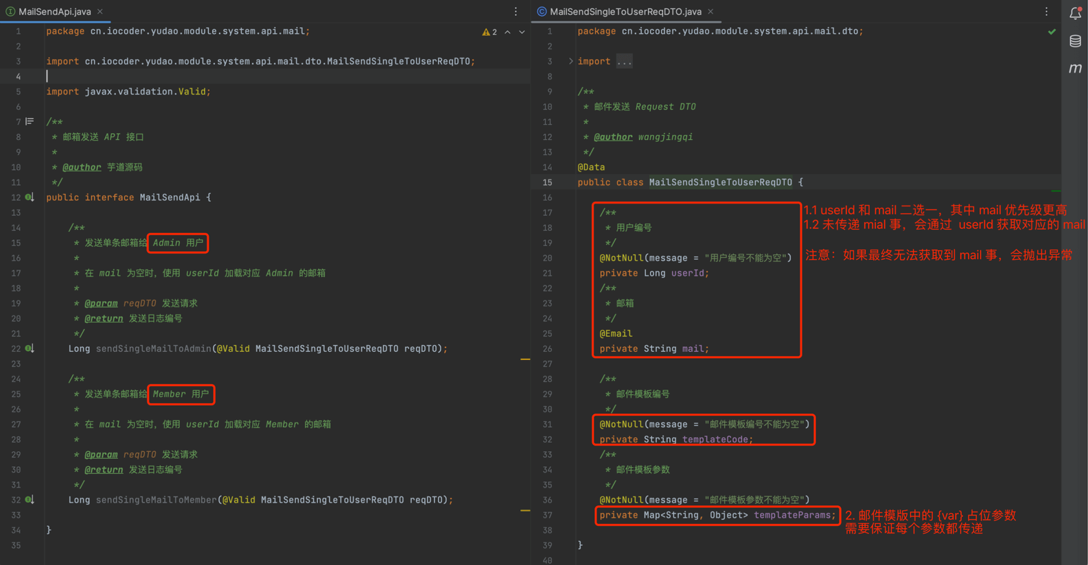Open the tab options menu for the left editor pane
Viewport: 1088px width, 565px height.
(x=516, y=12)
